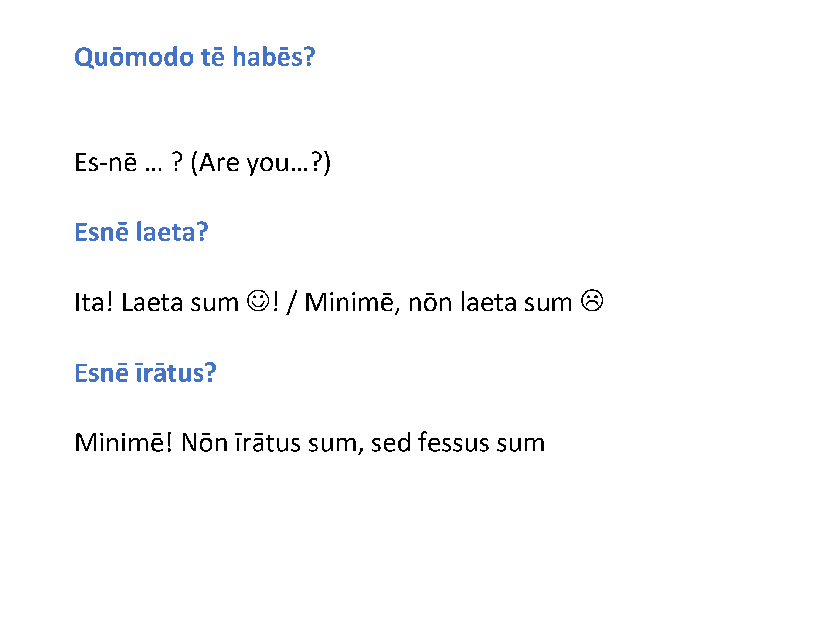Click the word Ita! in answer line
This screenshot has width=813, height=628.
(x=93, y=302)
